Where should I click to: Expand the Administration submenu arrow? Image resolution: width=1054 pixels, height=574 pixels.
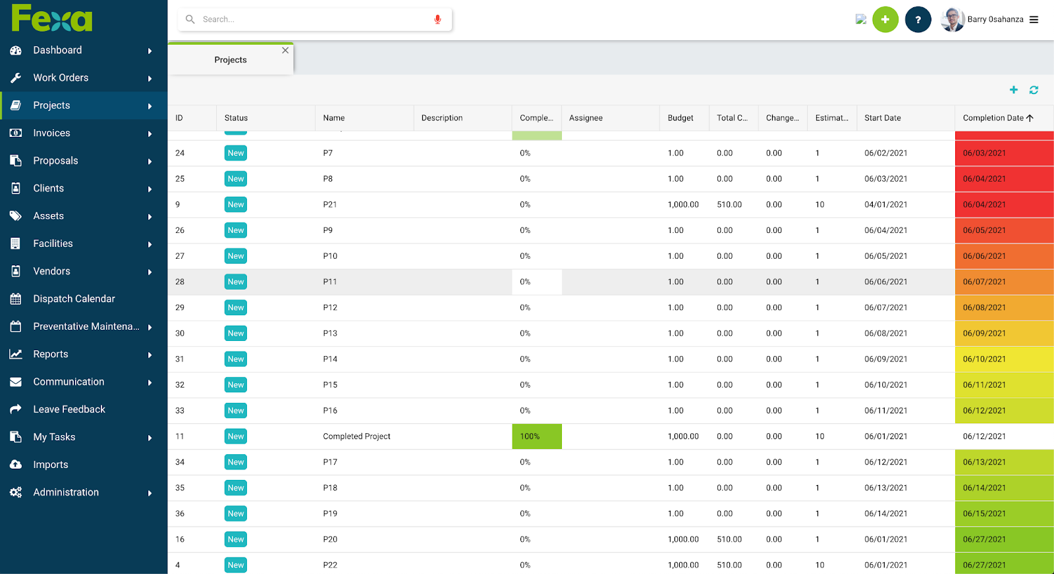coord(150,493)
